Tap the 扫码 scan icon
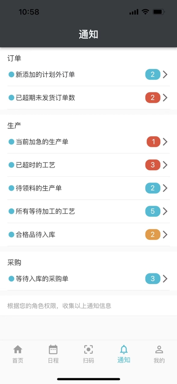 [x=88, y=349]
